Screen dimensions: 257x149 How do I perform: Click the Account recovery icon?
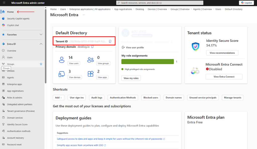(3, 138)
